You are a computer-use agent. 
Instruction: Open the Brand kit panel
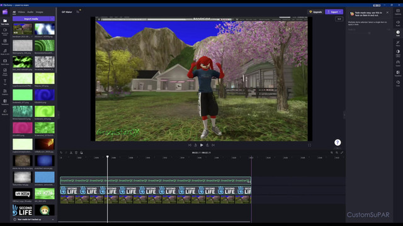tap(5, 112)
